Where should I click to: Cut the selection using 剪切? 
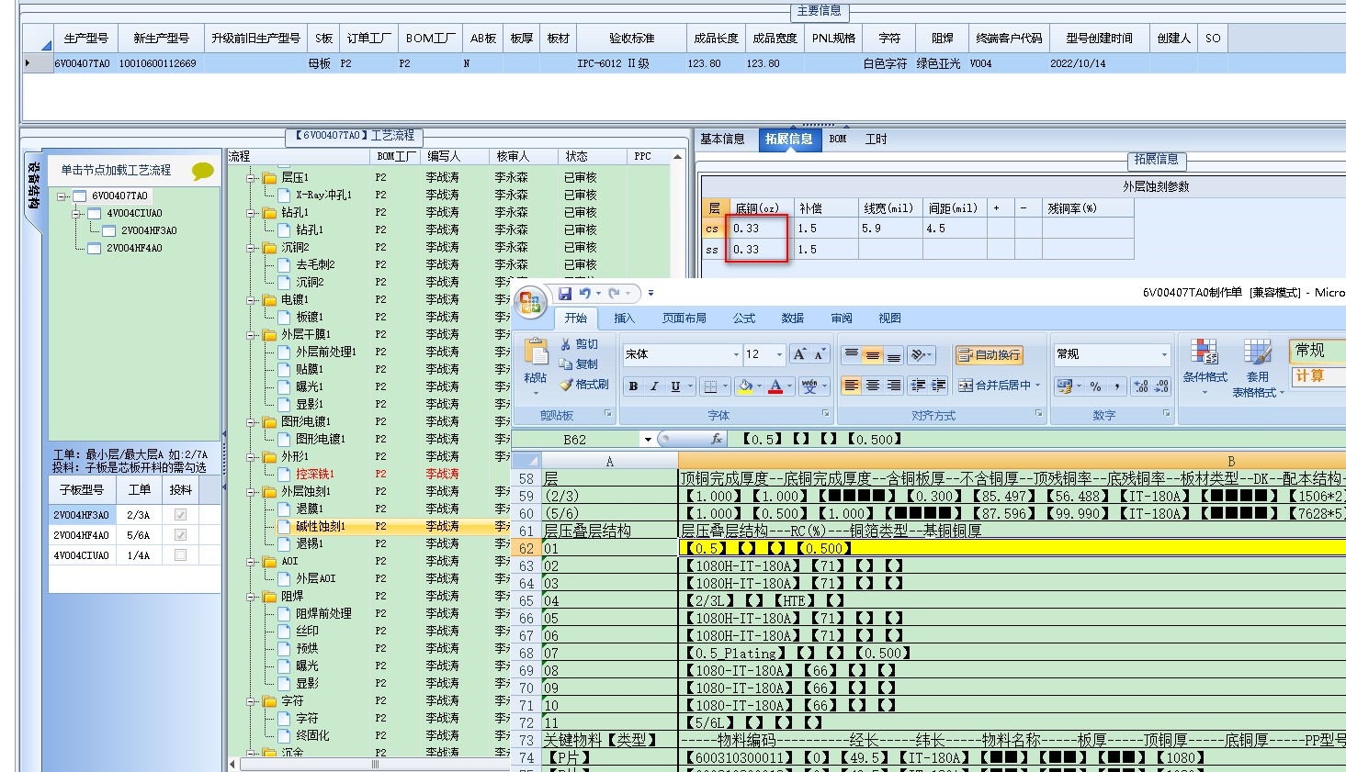coord(579,344)
